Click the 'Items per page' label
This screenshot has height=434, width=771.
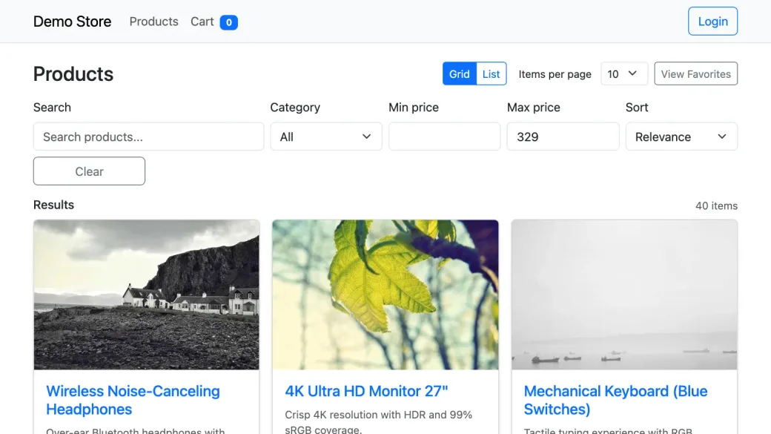tap(555, 73)
